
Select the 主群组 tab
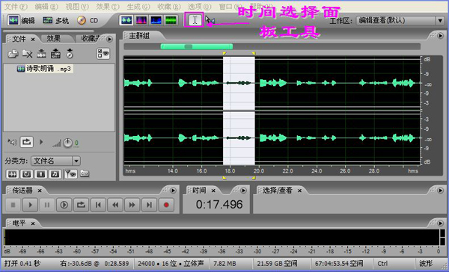[139, 36]
